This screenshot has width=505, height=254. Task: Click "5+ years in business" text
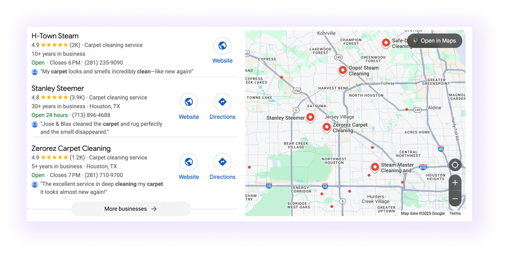[x=57, y=166]
